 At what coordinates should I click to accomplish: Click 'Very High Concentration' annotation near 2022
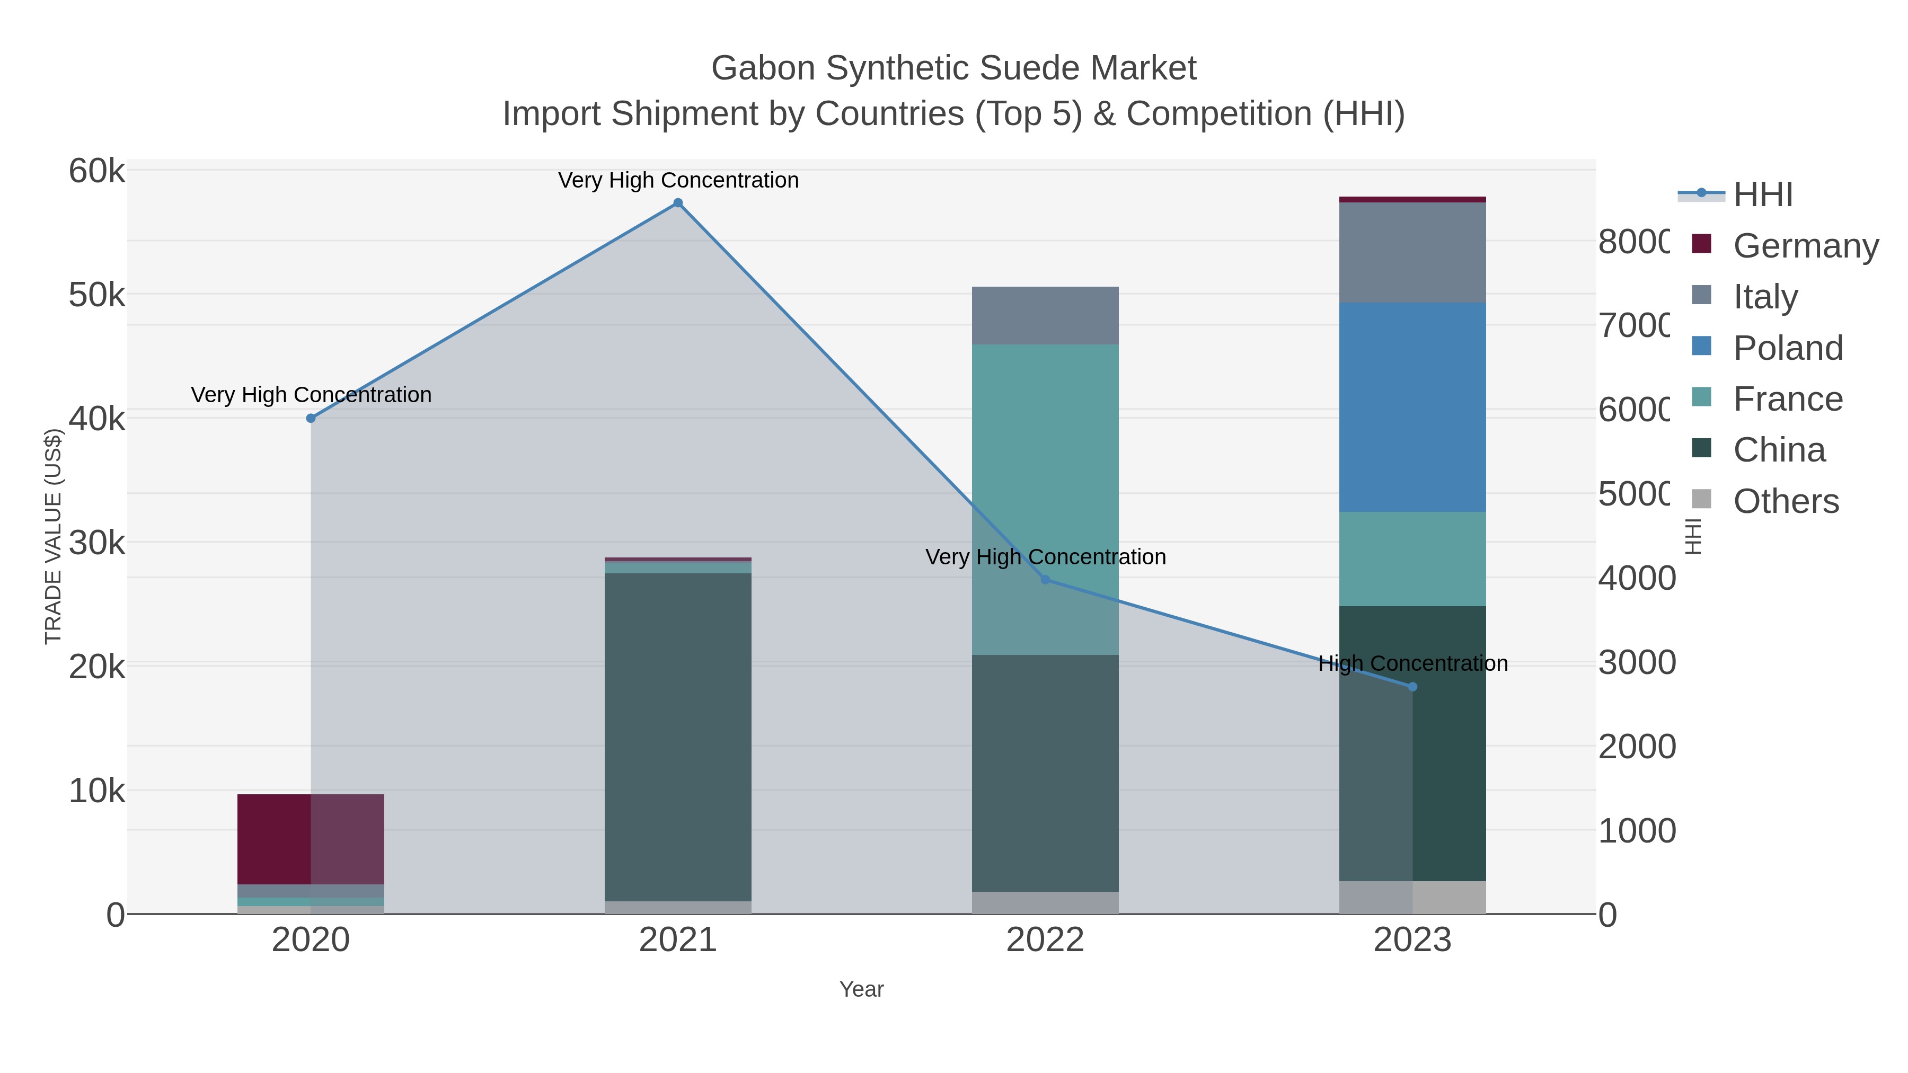pos(1046,557)
